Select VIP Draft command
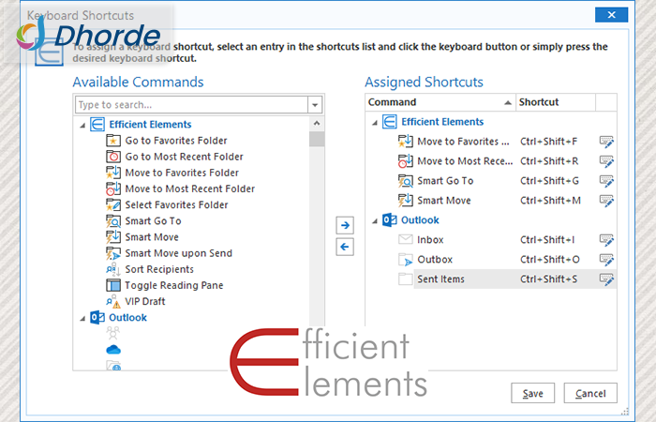The height and width of the screenshot is (422, 656). [144, 301]
